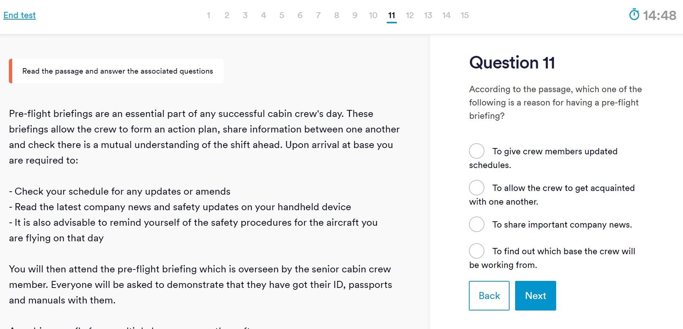Navigate to final question 15
The width and height of the screenshot is (683, 329).
tap(465, 15)
